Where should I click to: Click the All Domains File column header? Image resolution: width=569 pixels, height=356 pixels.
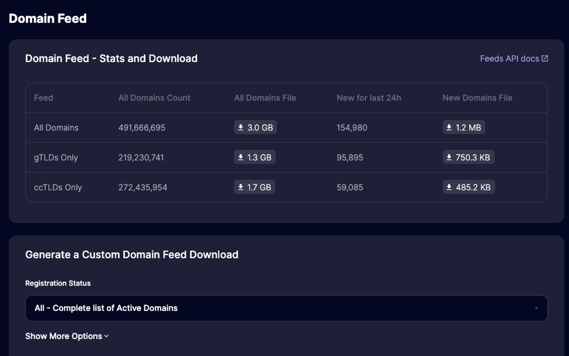coord(265,98)
